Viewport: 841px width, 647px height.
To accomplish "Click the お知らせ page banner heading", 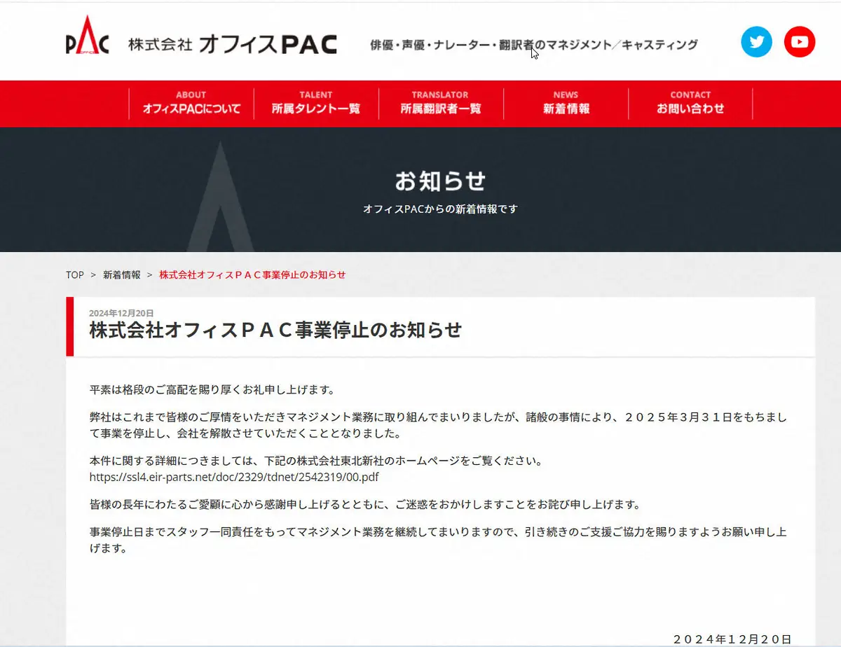I will pos(440,181).
